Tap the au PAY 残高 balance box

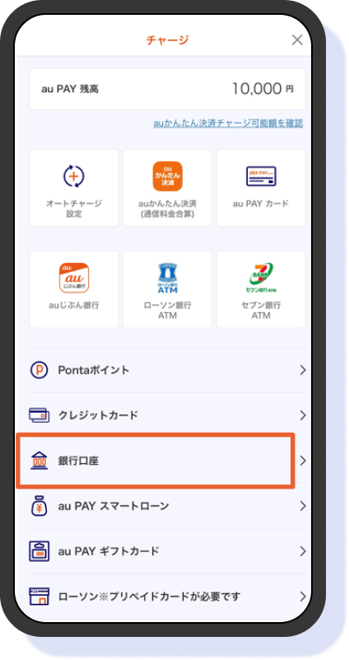167,89
